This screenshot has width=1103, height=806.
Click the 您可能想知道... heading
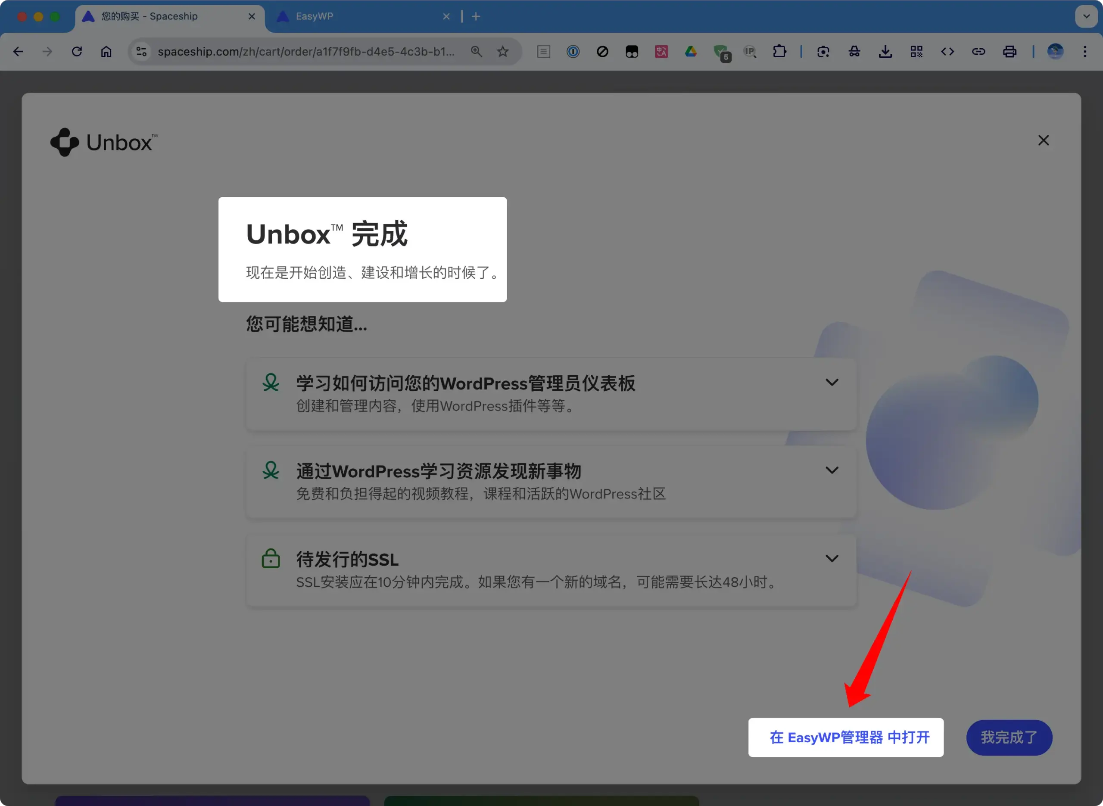point(306,324)
